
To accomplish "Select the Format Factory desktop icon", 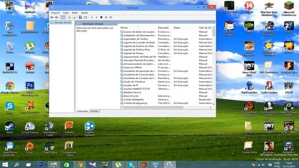I will click(x=30, y=127).
